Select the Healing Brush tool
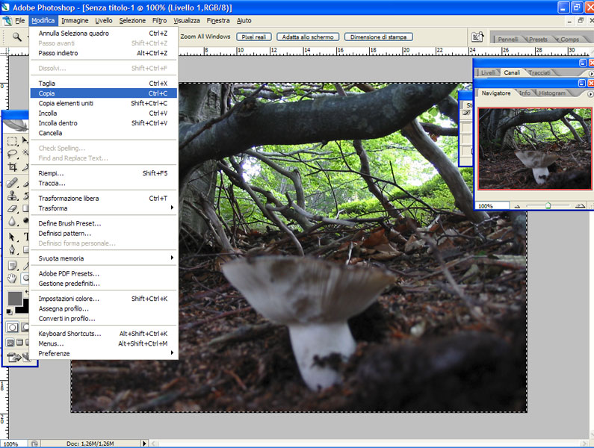 (12, 182)
